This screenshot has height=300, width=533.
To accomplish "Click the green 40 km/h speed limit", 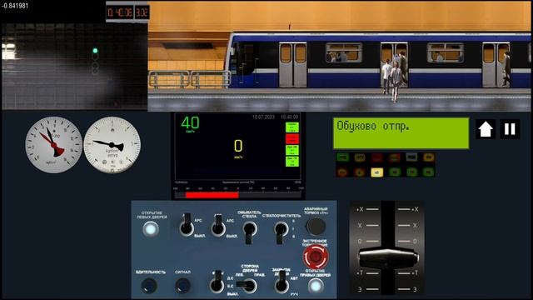I will point(191,124).
